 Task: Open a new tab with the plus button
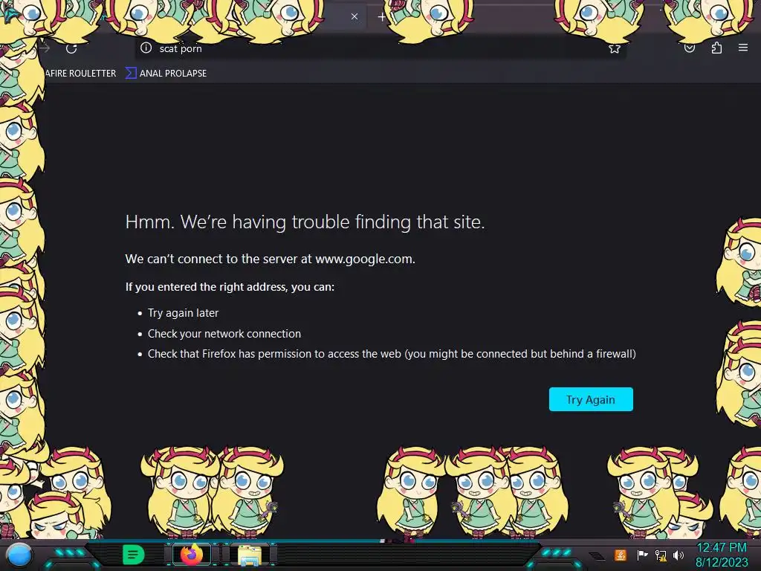pos(382,17)
